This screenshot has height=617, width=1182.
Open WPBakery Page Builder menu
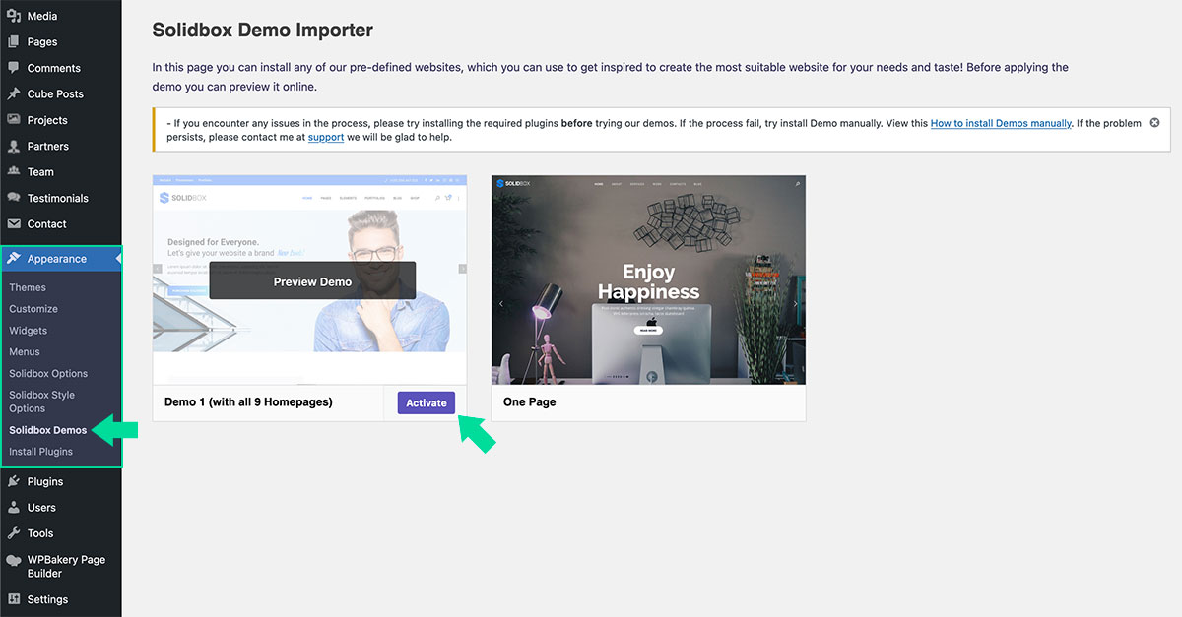pyautogui.click(x=65, y=566)
